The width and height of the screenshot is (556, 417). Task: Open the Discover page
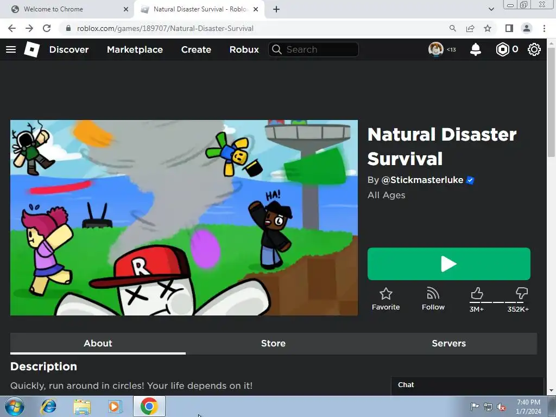69,49
